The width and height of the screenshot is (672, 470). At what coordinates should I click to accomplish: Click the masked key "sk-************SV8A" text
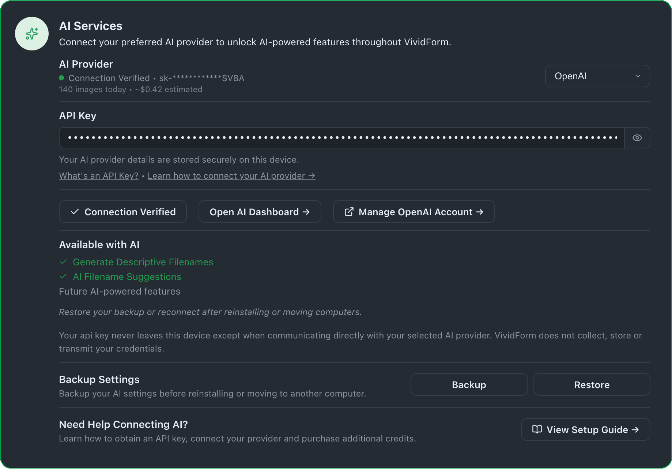click(x=201, y=78)
